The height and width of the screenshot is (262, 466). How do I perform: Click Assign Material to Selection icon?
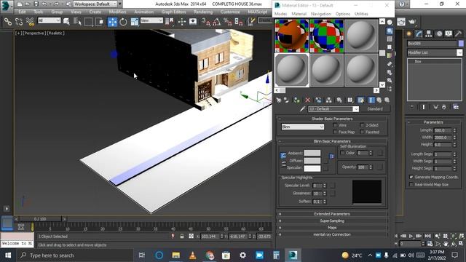297,100
